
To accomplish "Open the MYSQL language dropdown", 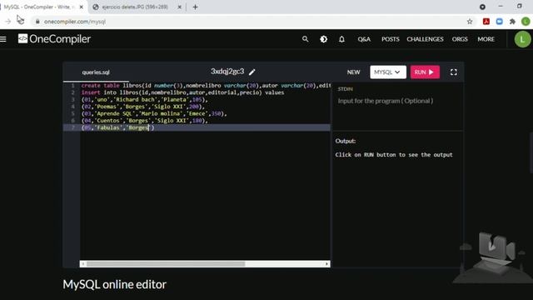I will pyautogui.click(x=388, y=72).
